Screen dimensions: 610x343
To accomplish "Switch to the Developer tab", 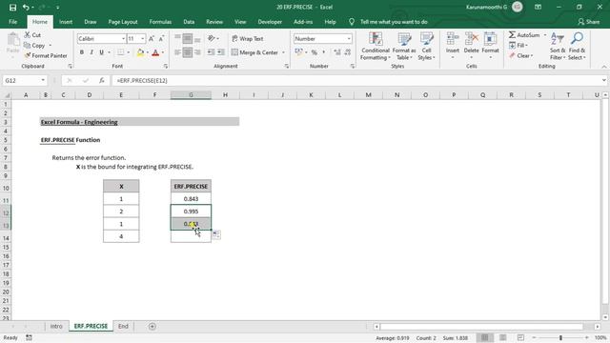I will click(270, 22).
